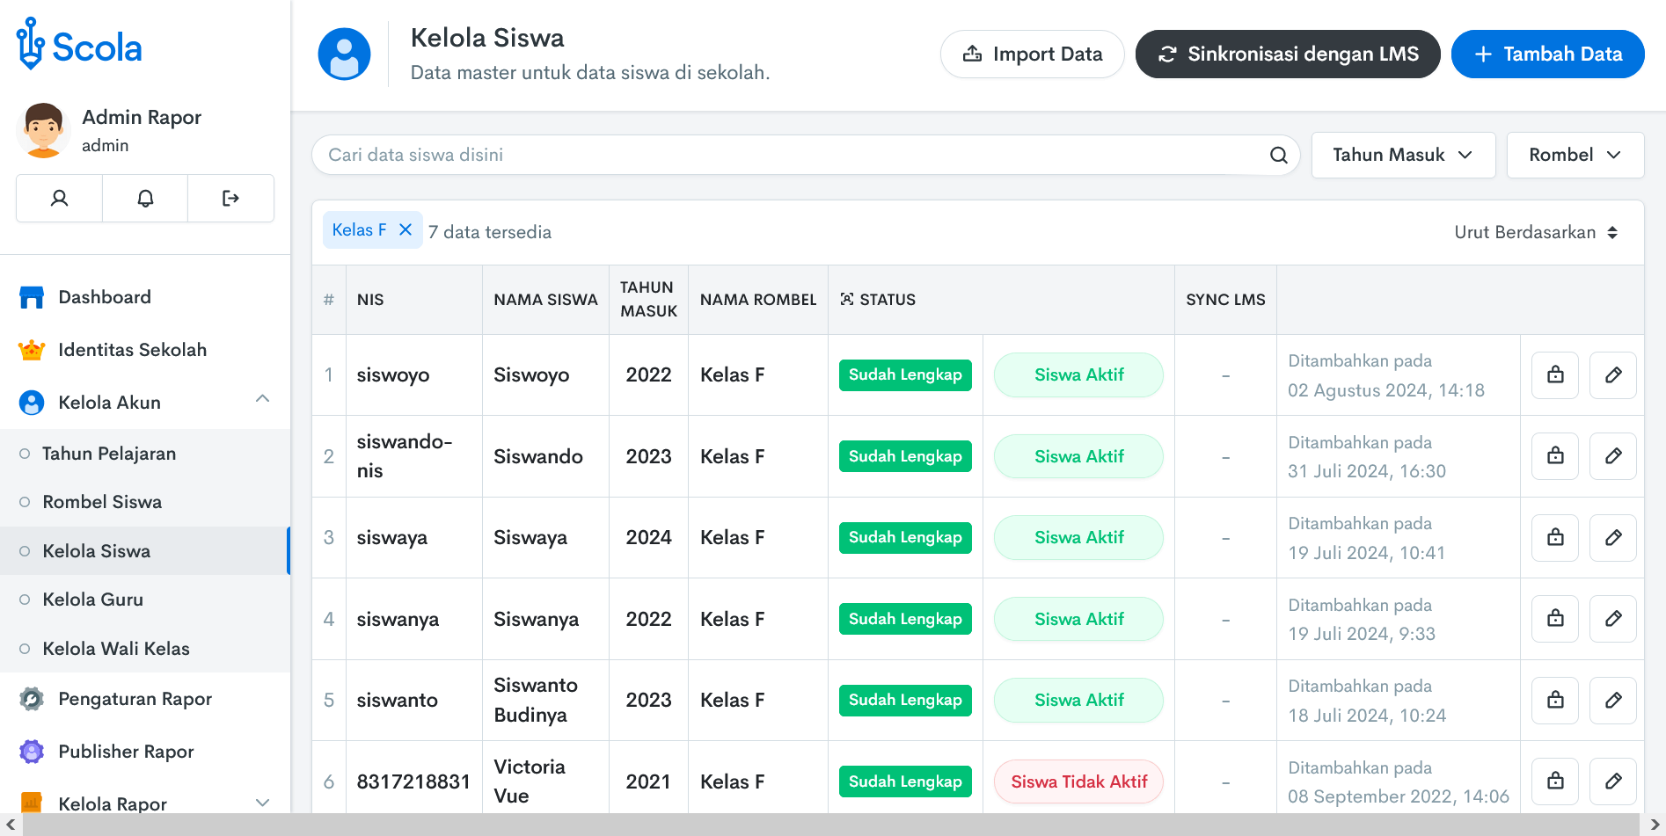Click the Import Data button
Image resolution: width=1666 pixels, height=836 pixels.
1032,55
